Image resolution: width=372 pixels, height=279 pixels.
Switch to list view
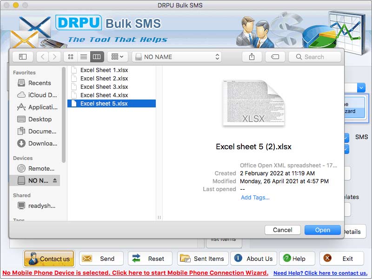(x=84, y=56)
